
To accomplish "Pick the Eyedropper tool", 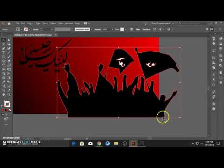I will [4, 82].
